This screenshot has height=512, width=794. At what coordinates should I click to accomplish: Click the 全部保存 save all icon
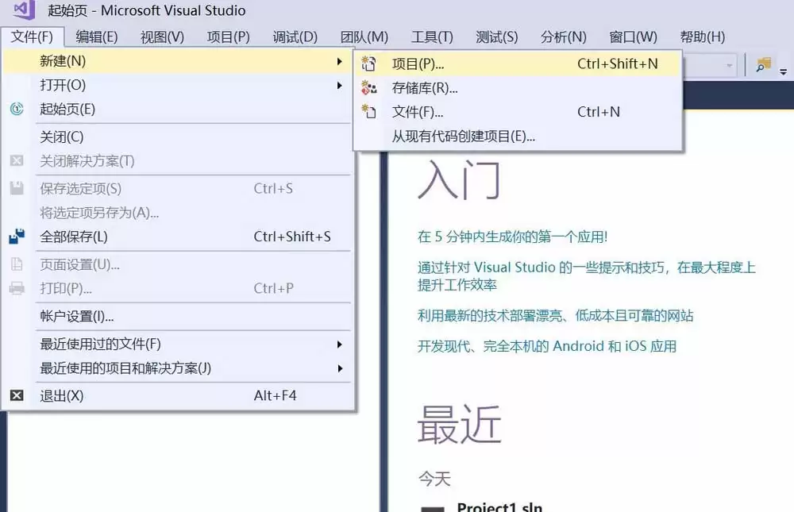click(17, 237)
